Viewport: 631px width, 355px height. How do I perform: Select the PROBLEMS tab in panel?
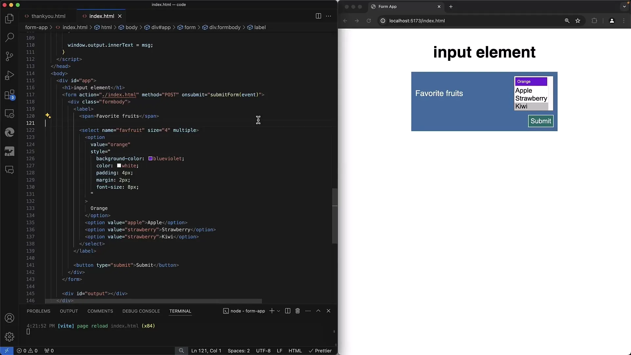click(x=38, y=311)
